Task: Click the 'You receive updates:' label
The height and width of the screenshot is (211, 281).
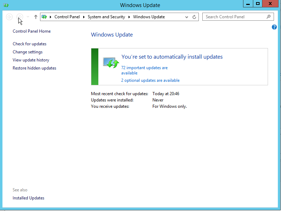Action: click(110, 106)
